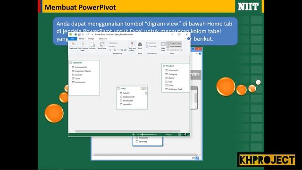Image resolution: width=302 pixels, height=170 pixels.
Task: Select Units per Pack field
Action: tap(176, 89)
